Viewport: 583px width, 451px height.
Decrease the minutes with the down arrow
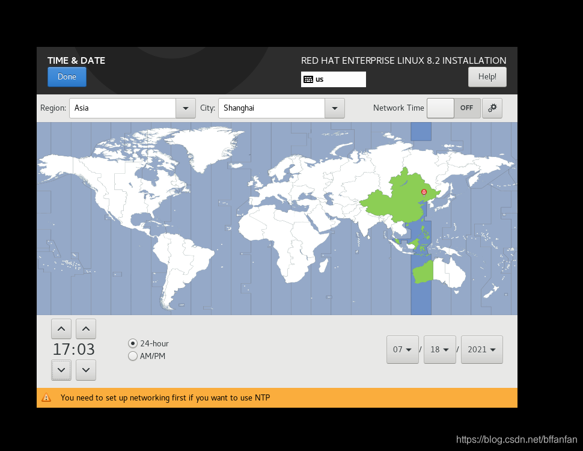[x=86, y=370]
